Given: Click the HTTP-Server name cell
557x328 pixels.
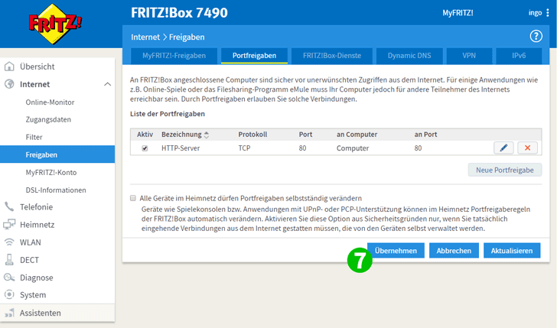Looking at the screenshot, I should click(x=181, y=148).
